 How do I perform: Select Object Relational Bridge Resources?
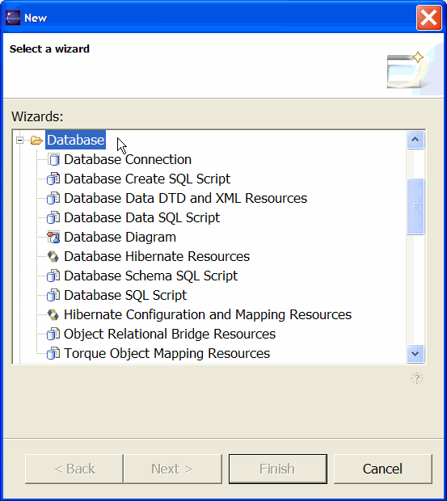coord(170,334)
